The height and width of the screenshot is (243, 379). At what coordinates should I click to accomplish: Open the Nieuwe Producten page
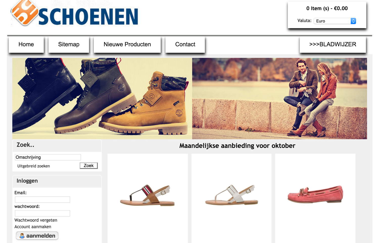127,44
